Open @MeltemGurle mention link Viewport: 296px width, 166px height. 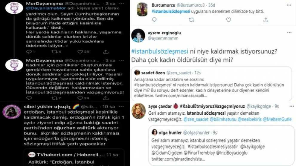point(277,119)
